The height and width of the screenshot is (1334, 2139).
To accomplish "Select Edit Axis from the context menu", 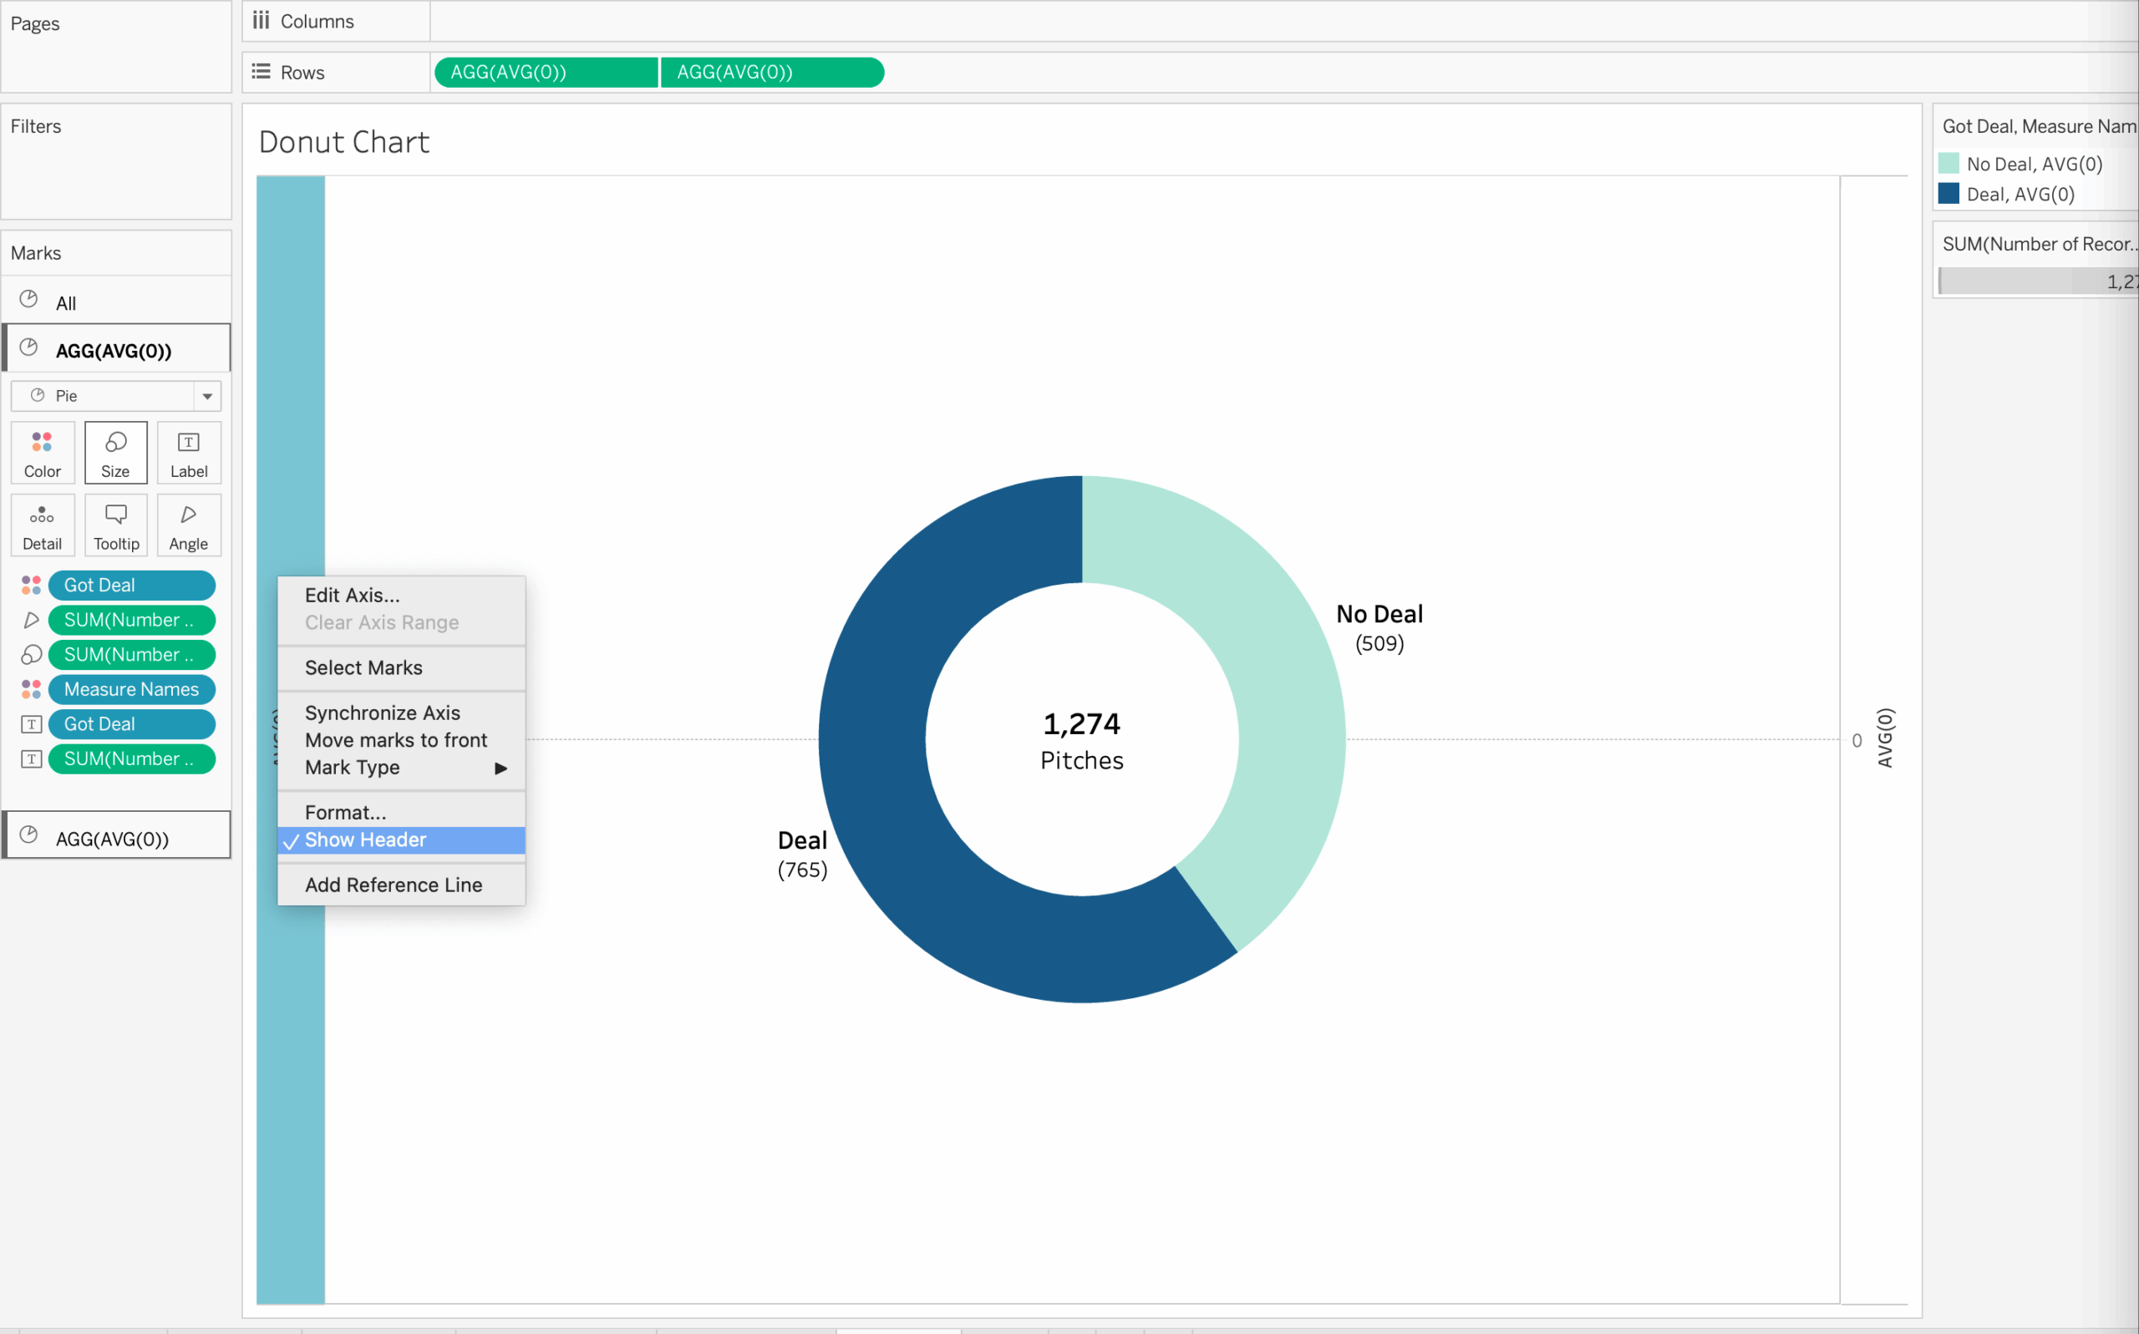I will (x=352, y=594).
